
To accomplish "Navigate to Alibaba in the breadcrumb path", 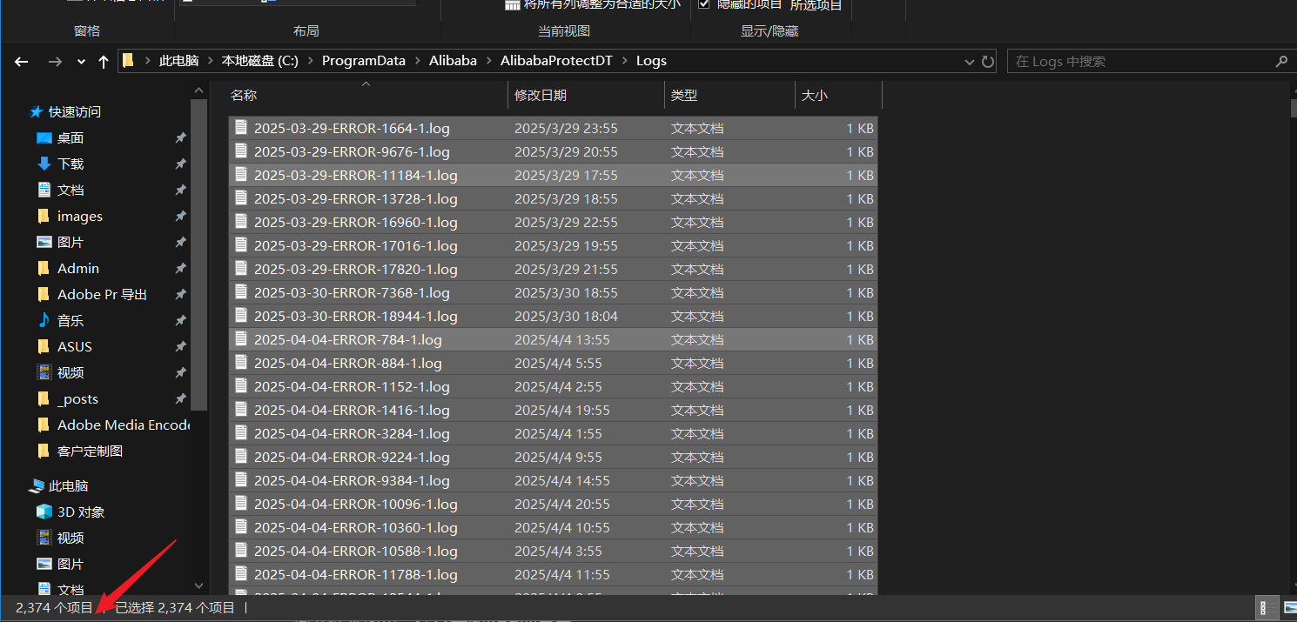I will tap(453, 61).
